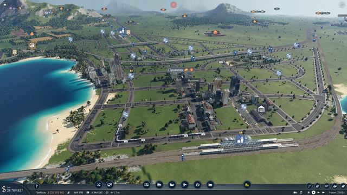
Task: Click the in-game date display
Action: tap(337, 193)
